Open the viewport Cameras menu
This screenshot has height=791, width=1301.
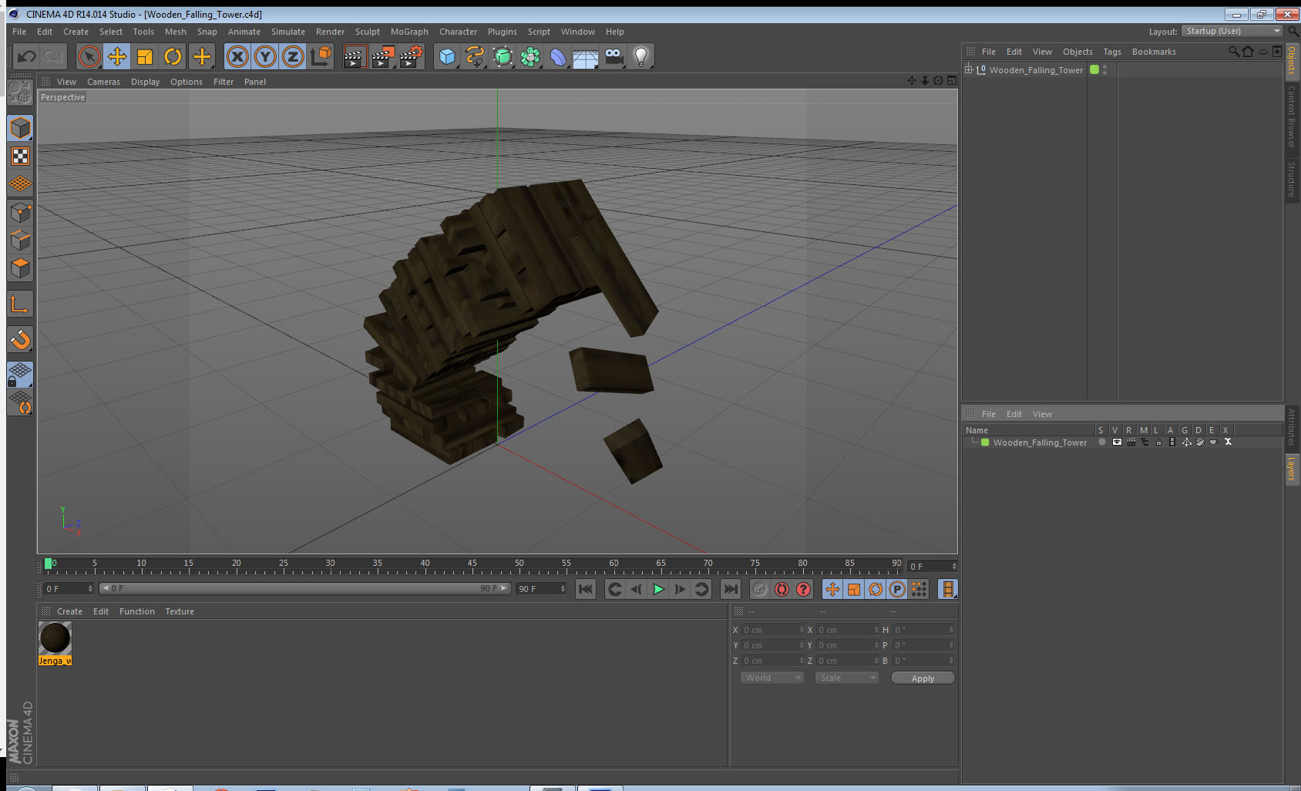[x=103, y=82]
